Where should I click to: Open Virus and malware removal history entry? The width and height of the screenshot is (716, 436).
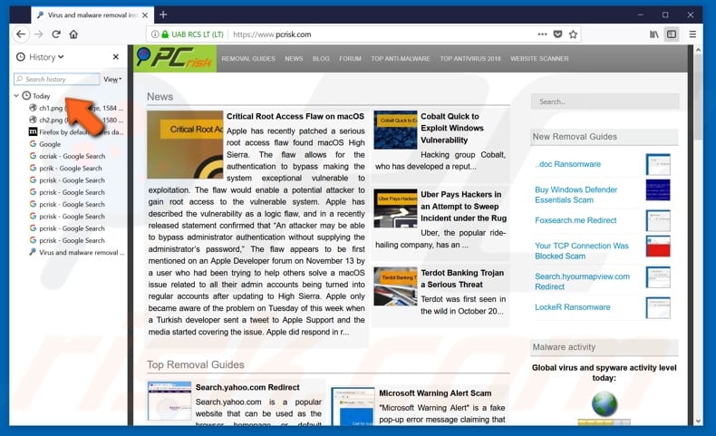click(x=76, y=252)
